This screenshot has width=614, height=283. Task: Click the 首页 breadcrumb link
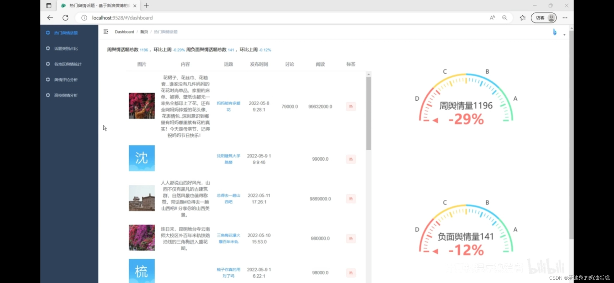144,32
